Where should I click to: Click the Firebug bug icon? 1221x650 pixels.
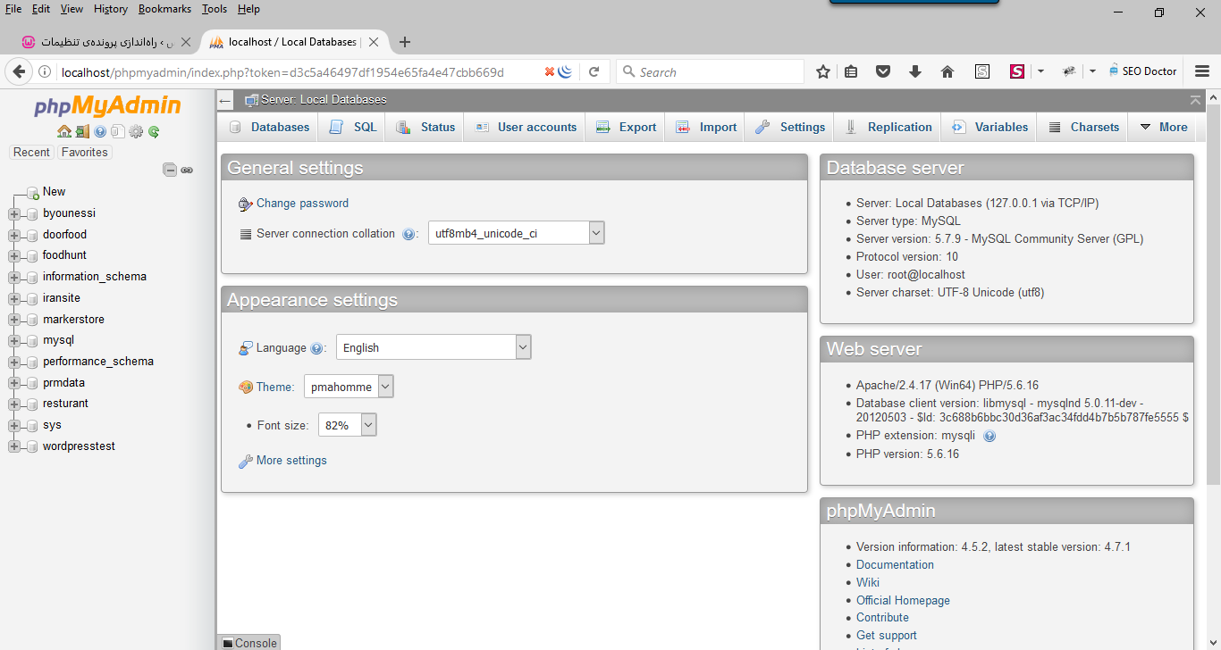click(x=1069, y=71)
